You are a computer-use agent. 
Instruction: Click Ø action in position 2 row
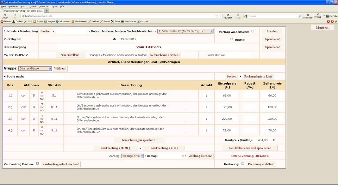click(x=34, y=107)
